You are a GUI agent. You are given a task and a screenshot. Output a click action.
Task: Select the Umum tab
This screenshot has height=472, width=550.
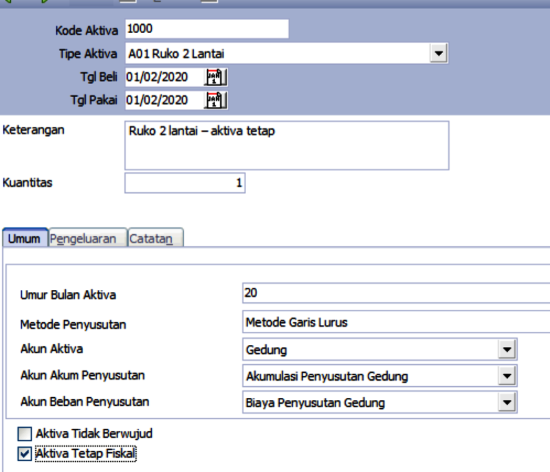(x=24, y=238)
